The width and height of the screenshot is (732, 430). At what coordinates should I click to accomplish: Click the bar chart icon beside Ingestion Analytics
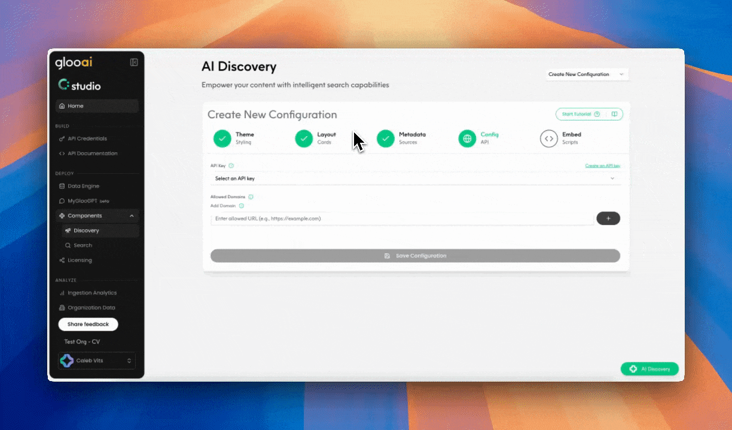[62, 293]
